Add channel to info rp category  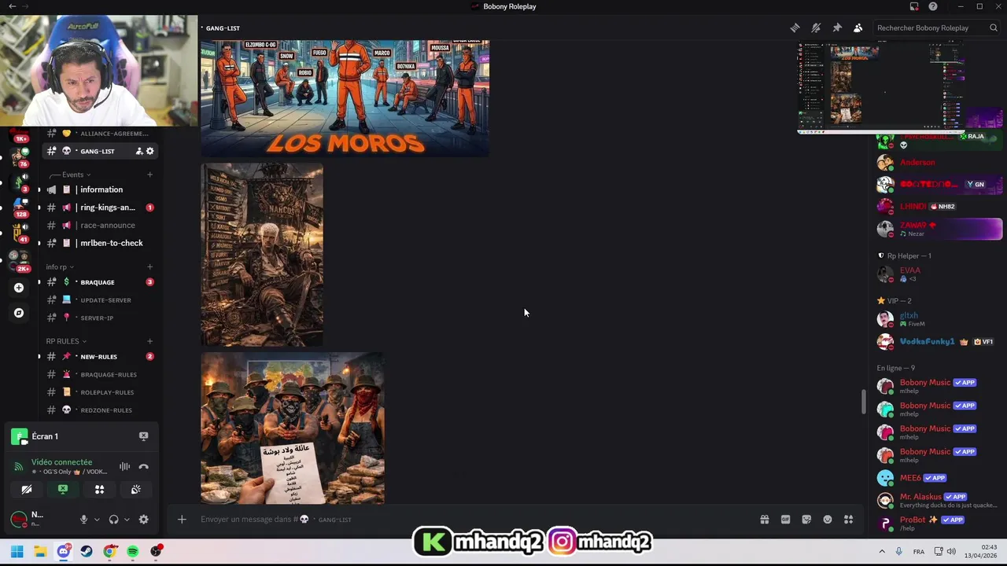coord(149,266)
